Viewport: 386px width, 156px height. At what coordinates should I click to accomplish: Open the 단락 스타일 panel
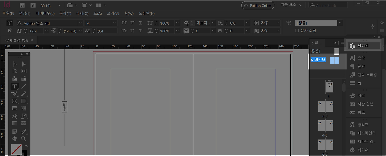coord(363,75)
